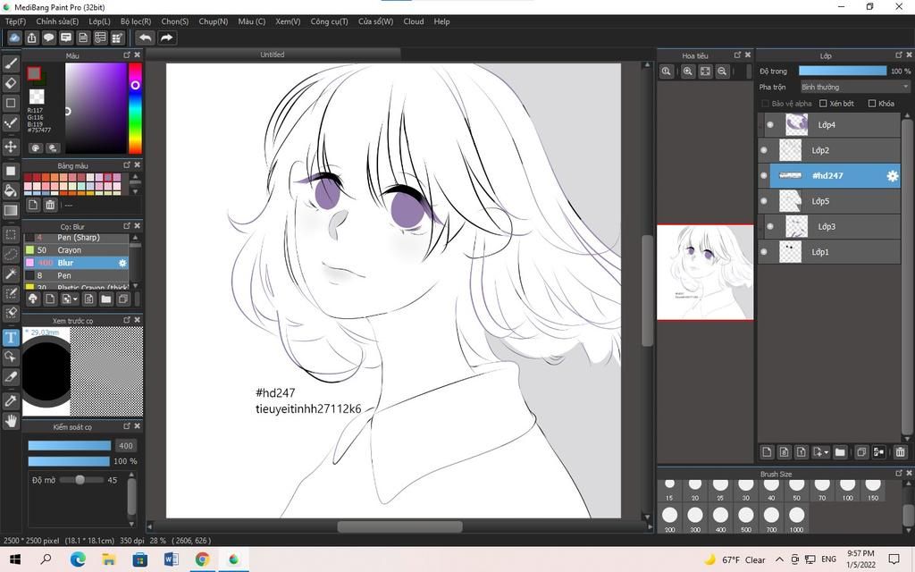
Task: Select the Pen (Sharp) brush
Action: pos(76,238)
